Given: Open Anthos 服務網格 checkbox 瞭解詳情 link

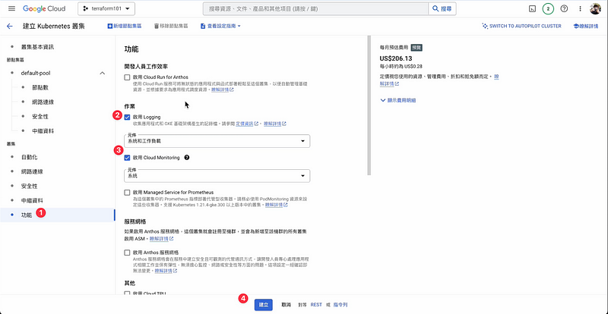Looking at the screenshot, I should 166,271.
